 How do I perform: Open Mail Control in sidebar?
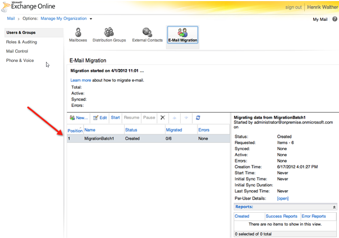17,51
